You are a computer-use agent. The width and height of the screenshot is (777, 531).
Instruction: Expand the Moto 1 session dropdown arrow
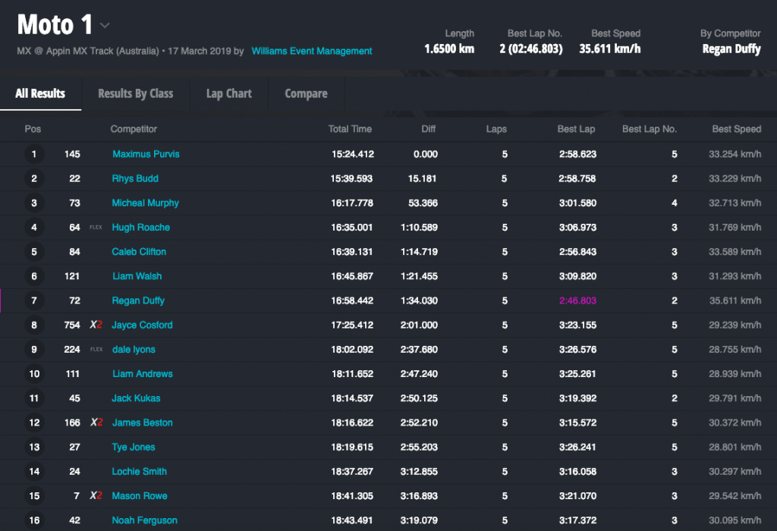click(x=105, y=25)
